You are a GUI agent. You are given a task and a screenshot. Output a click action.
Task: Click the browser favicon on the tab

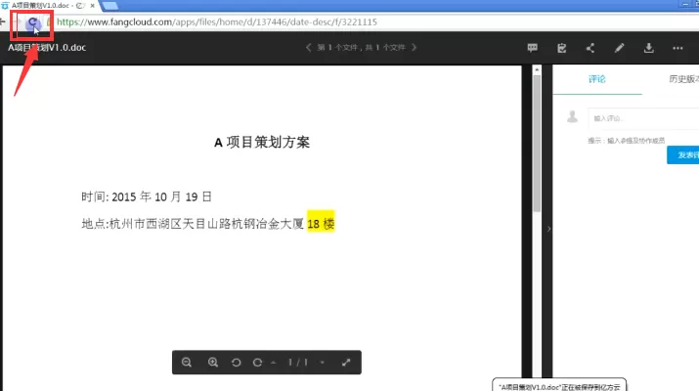[x=5, y=5]
